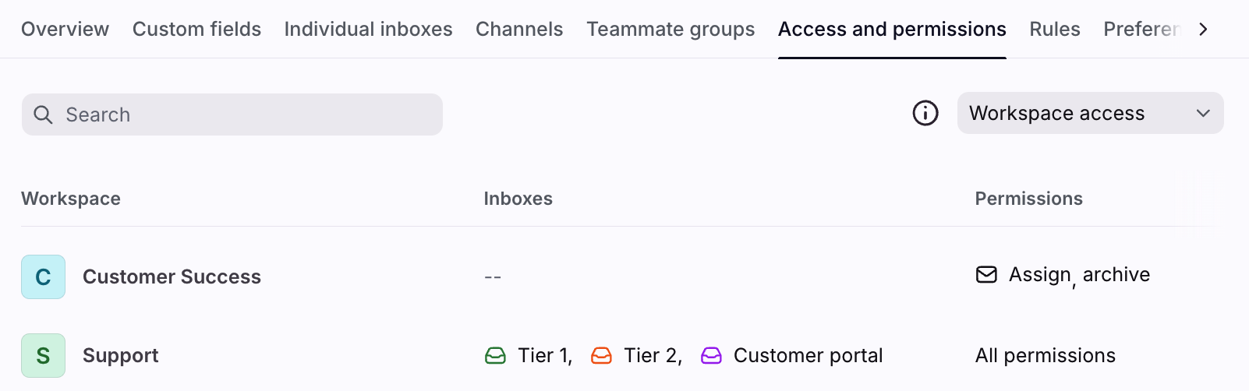Click the Support workspace avatar
Viewport: 1249px width, 391px height.
43,355
